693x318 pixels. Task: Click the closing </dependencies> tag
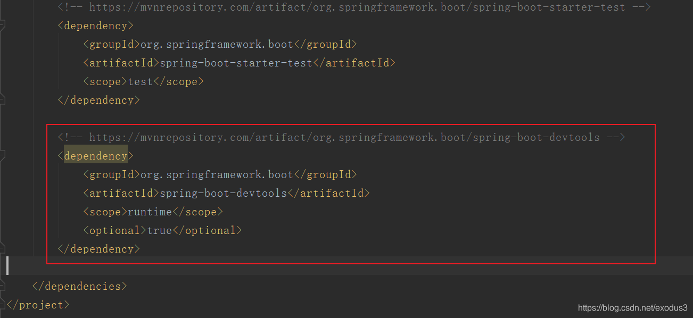tap(80, 286)
